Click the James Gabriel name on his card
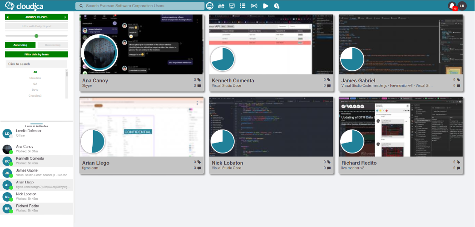The image size is (475, 227). pos(358,80)
